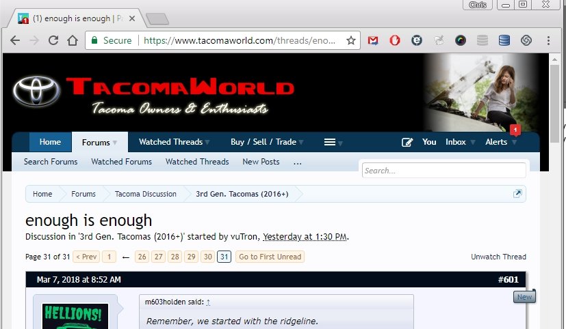Open the color wheel extension icon
566x329 pixels.
(x=460, y=40)
